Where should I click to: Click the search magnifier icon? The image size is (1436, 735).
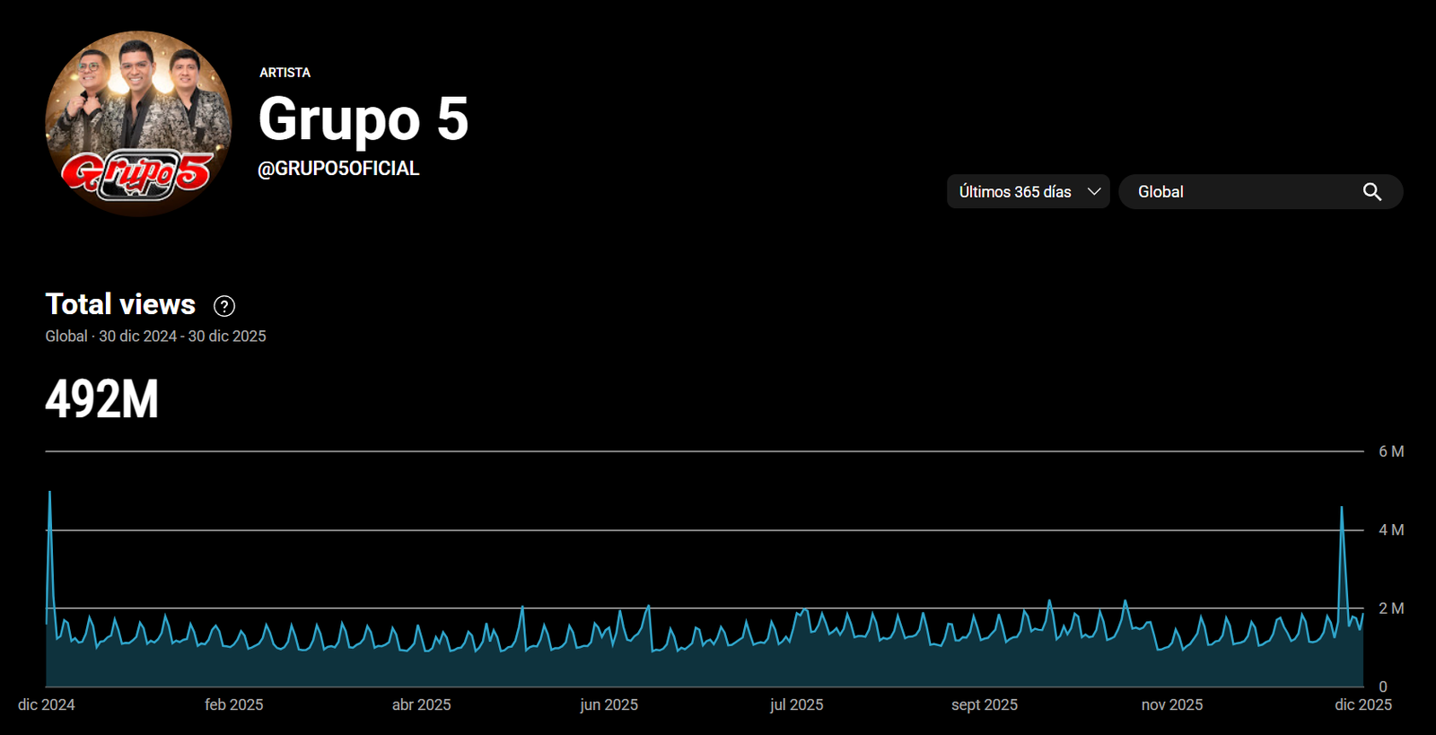pyautogui.click(x=1371, y=192)
